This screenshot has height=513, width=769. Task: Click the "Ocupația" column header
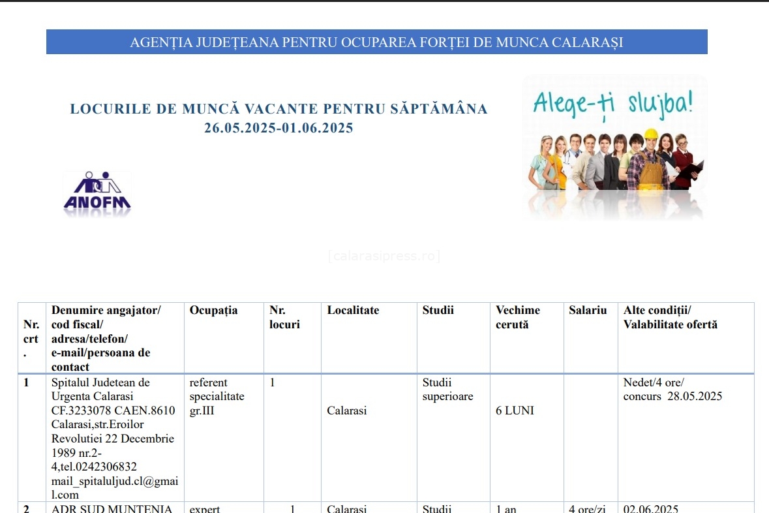pyautogui.click(x=214, y=311)
